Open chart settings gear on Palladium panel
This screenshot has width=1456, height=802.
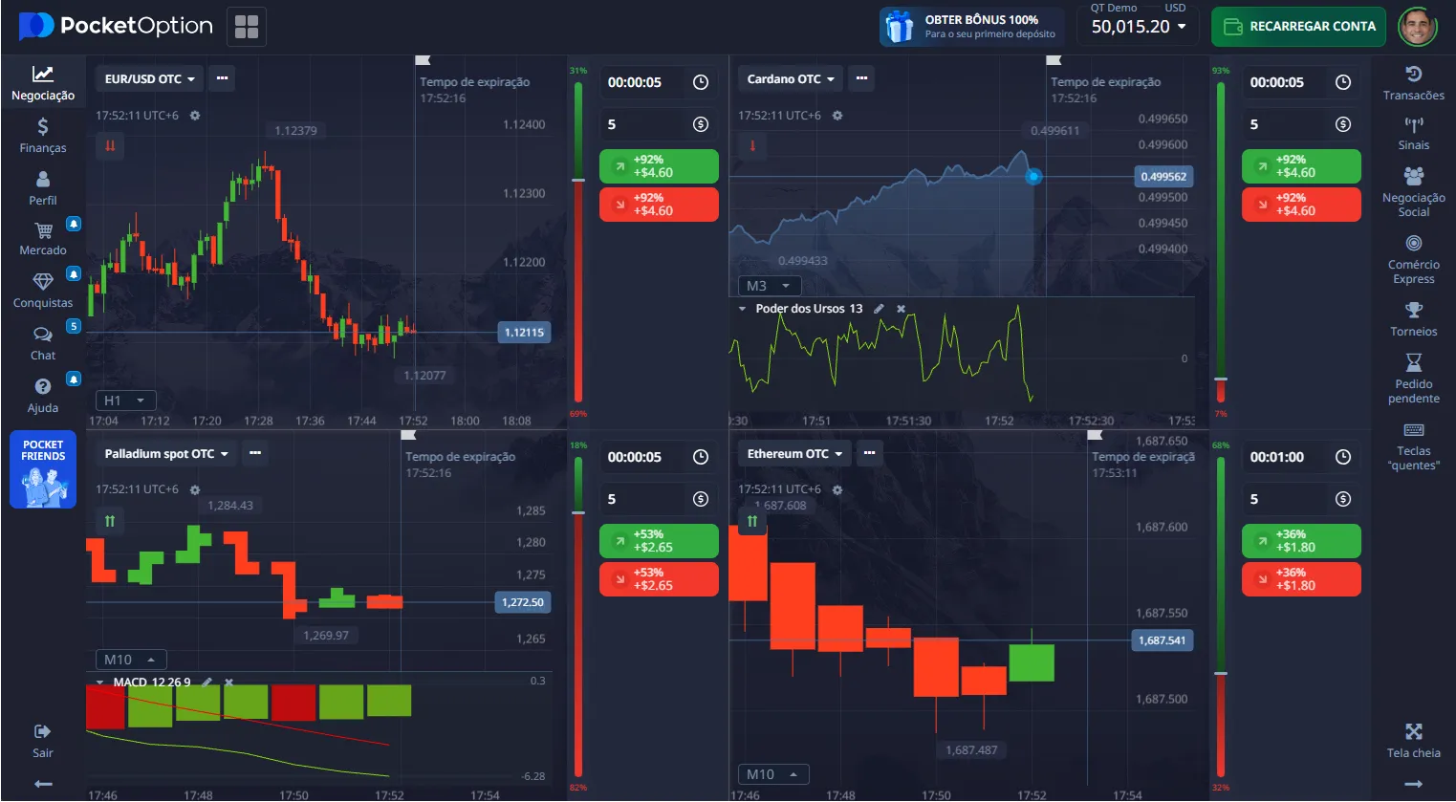pyautogui.click(x=195, y=489)
